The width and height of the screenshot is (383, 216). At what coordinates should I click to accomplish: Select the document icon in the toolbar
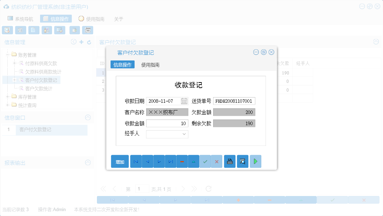point(33,30)
